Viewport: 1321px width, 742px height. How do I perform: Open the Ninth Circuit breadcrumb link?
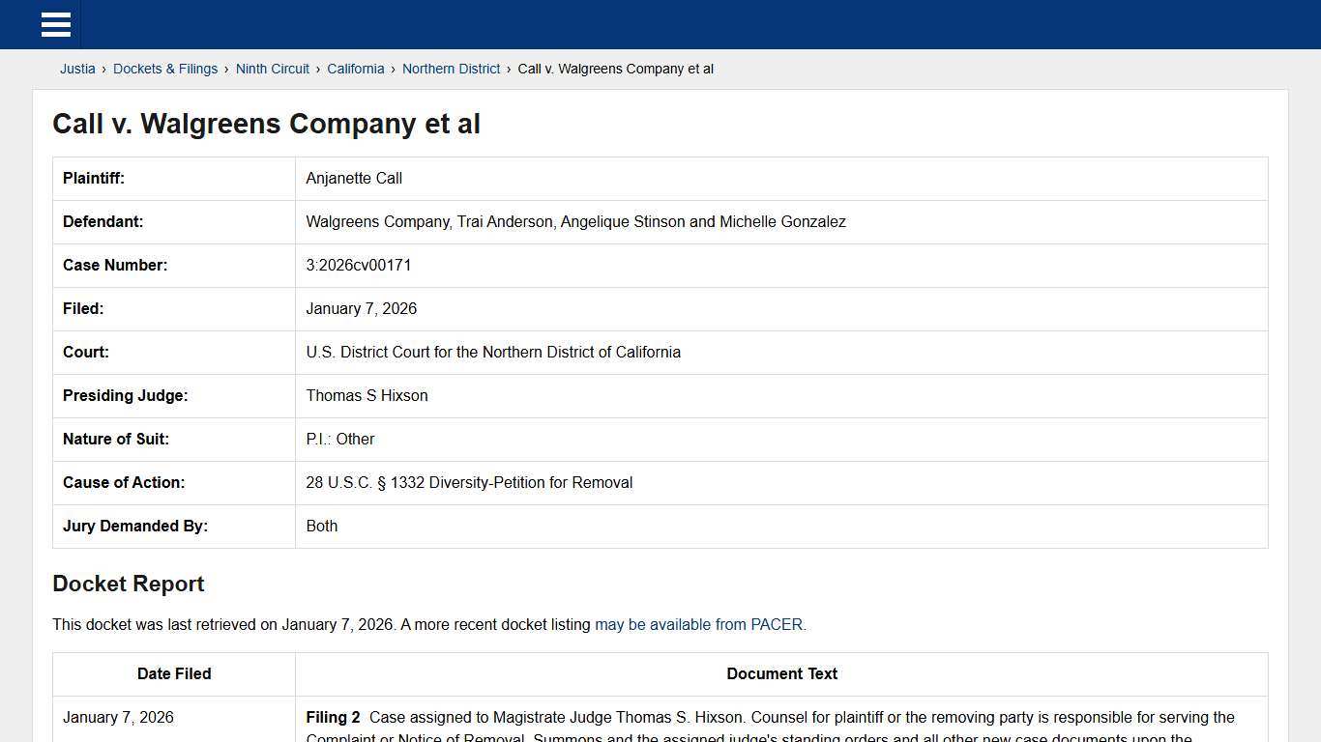[272, 69]
